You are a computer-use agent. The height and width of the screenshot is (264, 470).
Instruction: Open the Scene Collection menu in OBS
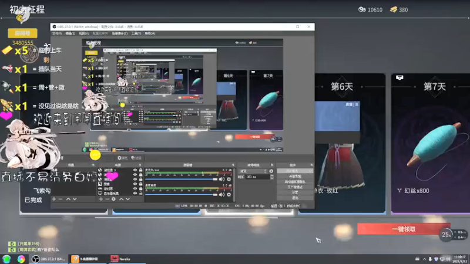pos(120,33)
